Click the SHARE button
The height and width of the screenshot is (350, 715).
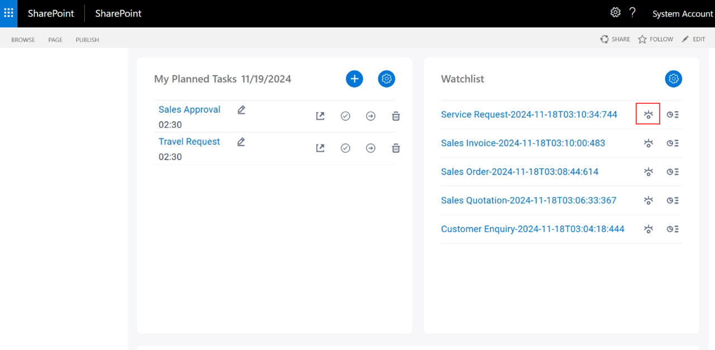pos(615,39)
